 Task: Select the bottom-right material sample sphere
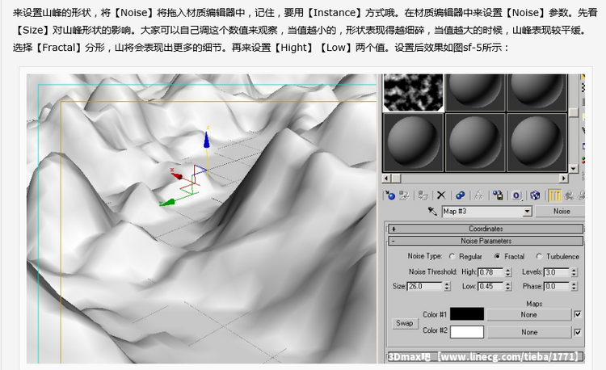537,142
